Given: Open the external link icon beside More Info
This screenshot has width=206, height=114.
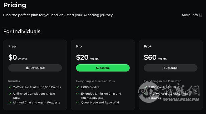Looking at the screenshot, I should pos(201,15).
